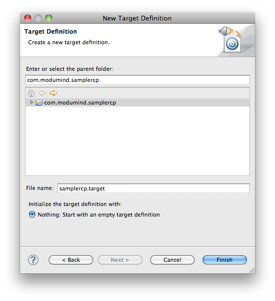The image size is (275, 301).
Task: Click the minimize button in title bar
Action: tap(38, 18)
